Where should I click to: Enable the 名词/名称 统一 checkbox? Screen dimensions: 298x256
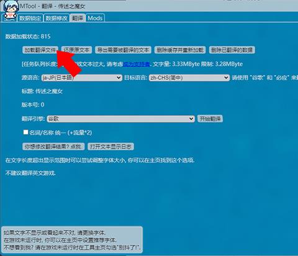25,132
